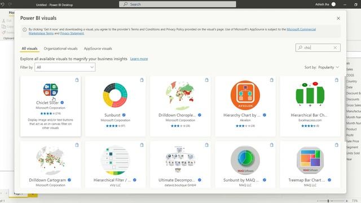This screenshot has width=361, height=203.
Task: Switch to the All visuals tab
Action: [29, 48]
